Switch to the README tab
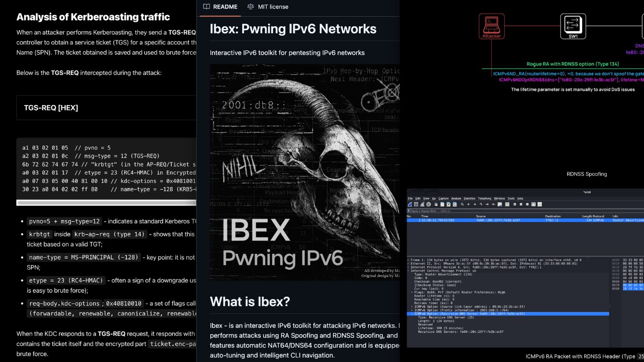 point(220,7)
